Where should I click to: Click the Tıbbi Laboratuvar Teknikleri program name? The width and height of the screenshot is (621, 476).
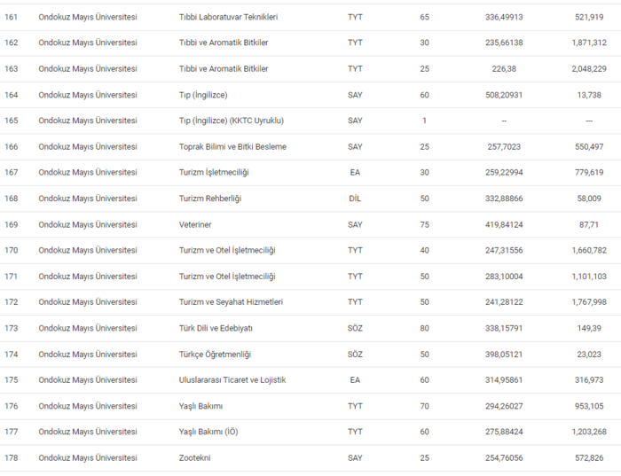coord(228,17)
